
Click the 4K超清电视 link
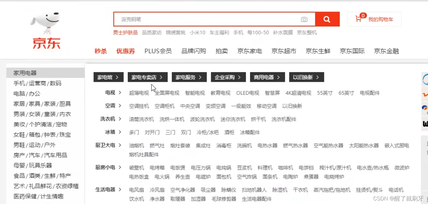pos(298,93)
